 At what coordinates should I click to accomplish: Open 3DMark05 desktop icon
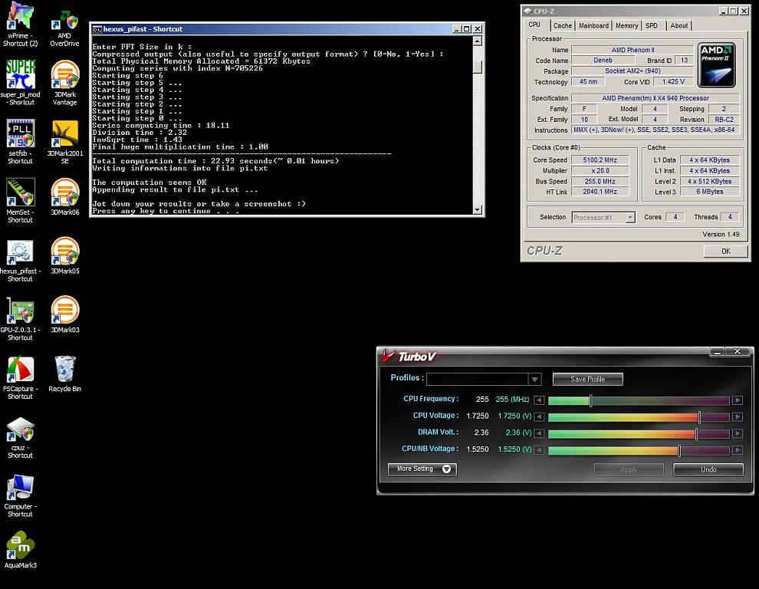(x=65, y=255)
